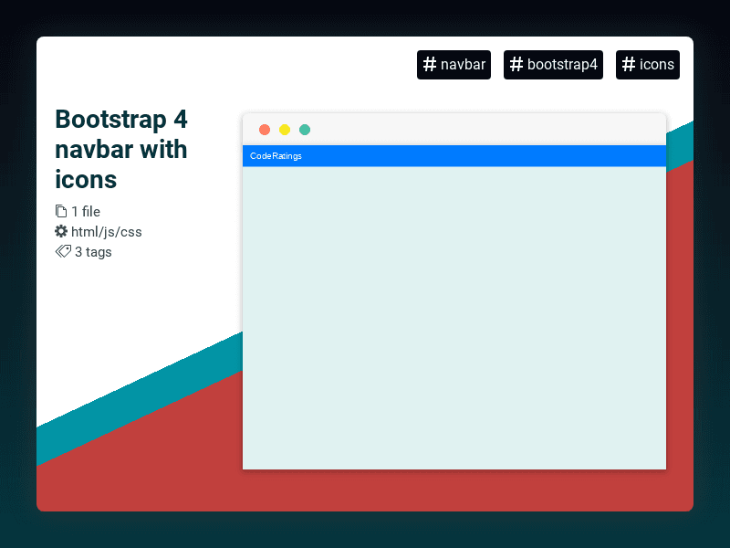The image size is (730, 548).
Task: Click the empty preview content area
Action: (454, 320)
